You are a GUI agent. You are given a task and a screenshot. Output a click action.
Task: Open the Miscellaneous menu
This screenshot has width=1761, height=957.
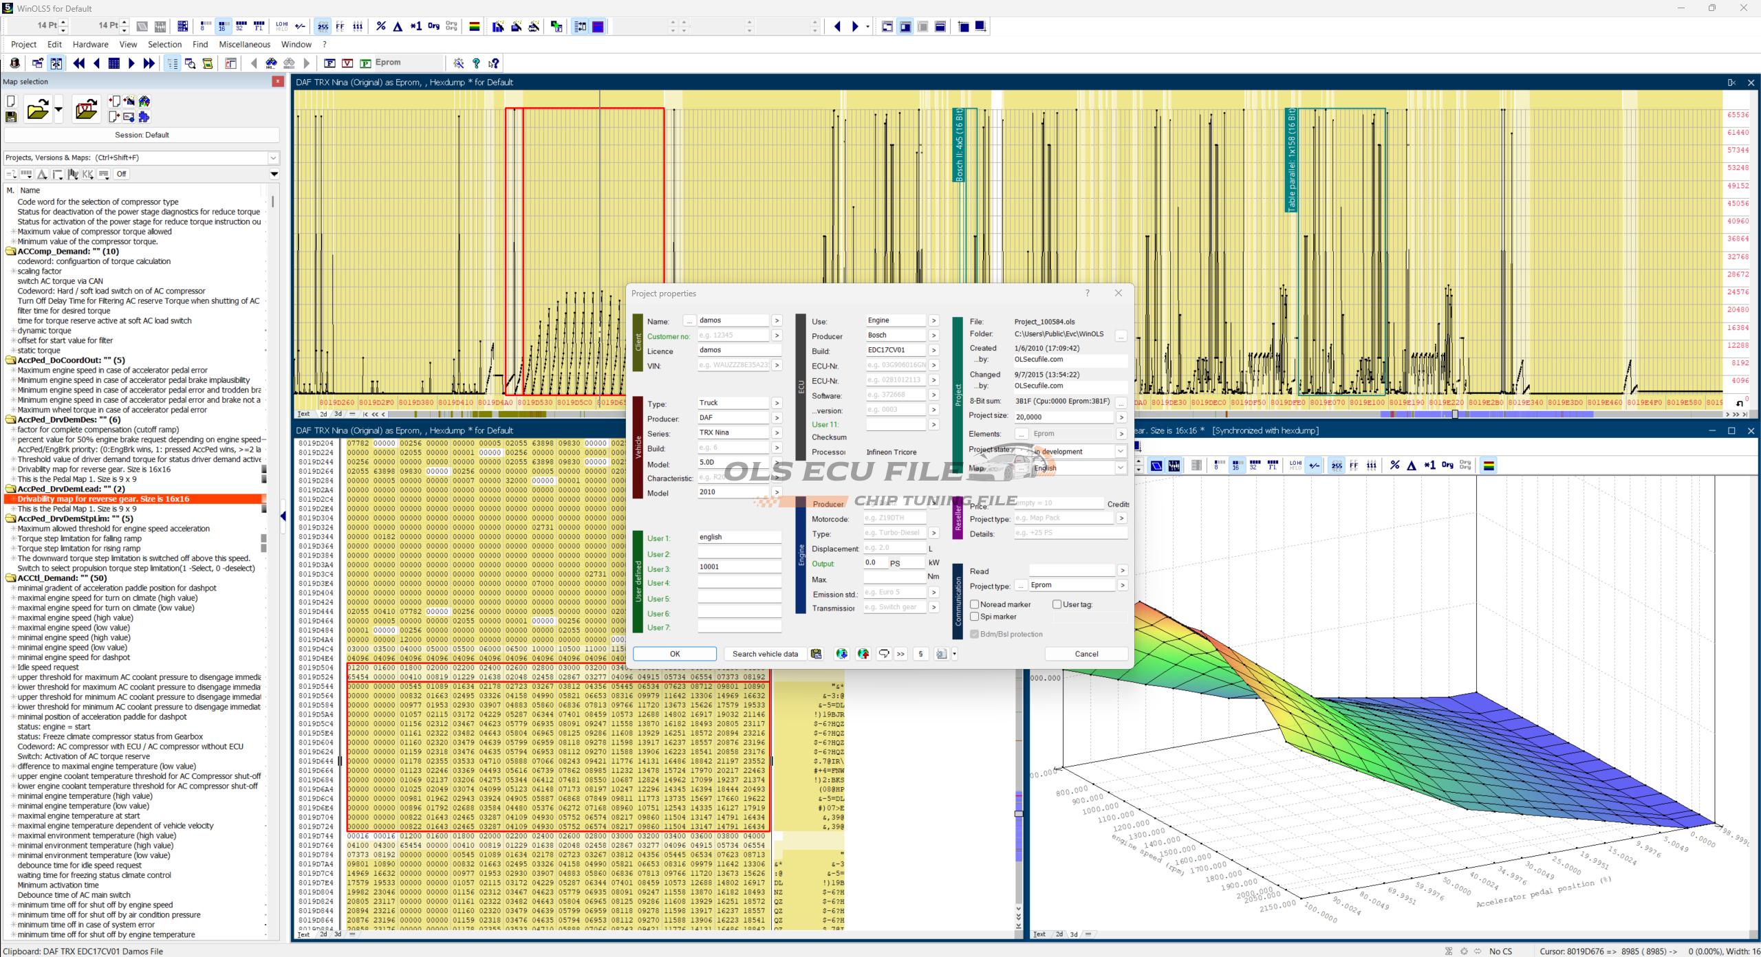coord(244,44)
